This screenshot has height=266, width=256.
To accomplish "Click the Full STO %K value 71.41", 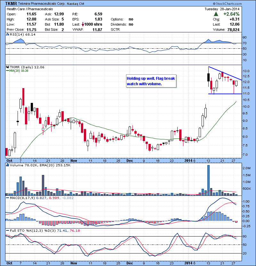I will click(x=62, y=231).
